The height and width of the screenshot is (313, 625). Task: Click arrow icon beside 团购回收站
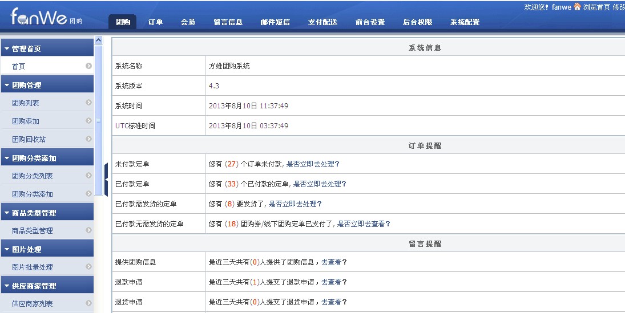click(89, 139)
